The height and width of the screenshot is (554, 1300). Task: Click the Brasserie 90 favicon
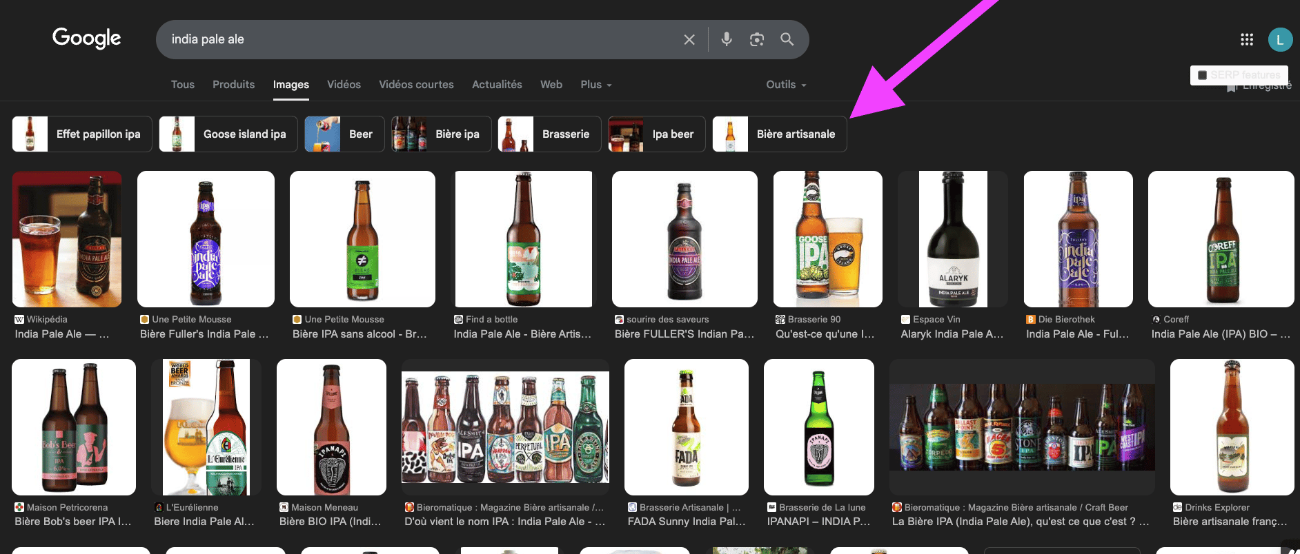pyautogui.click(x=780, y=319)
